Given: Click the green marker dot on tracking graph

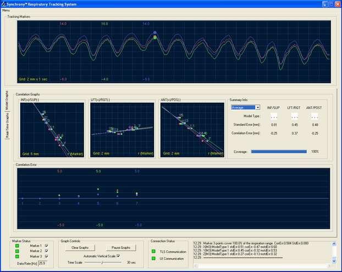Looking at the screenshot, I should pyautogui.click(x=155, y=37).
